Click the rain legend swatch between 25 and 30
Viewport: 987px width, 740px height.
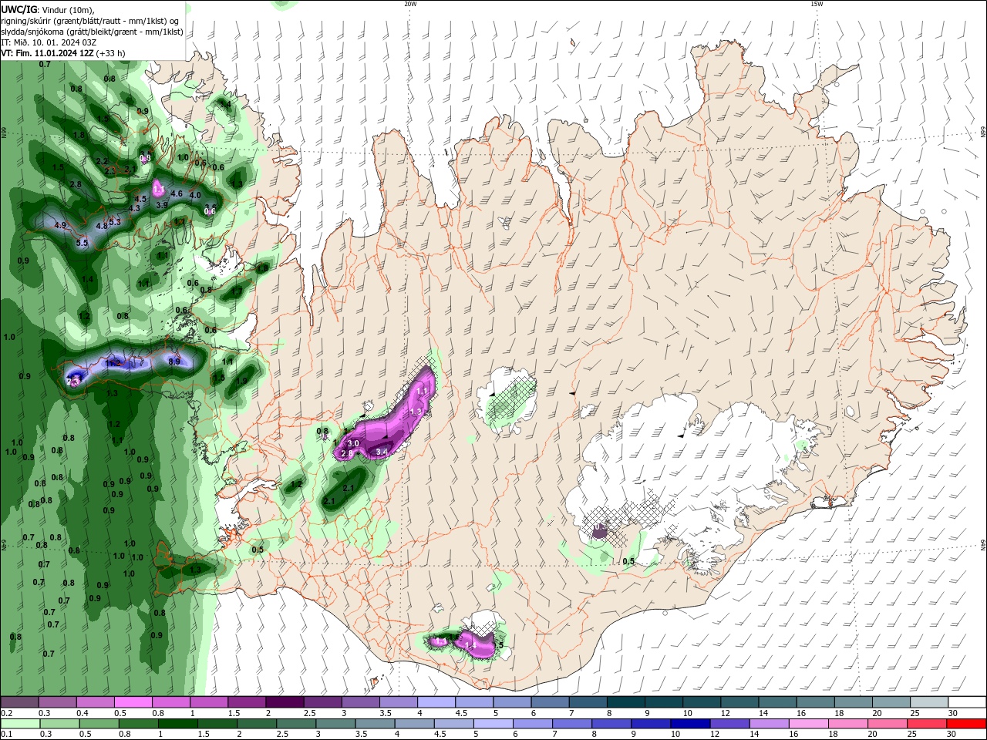click(928, 724)
